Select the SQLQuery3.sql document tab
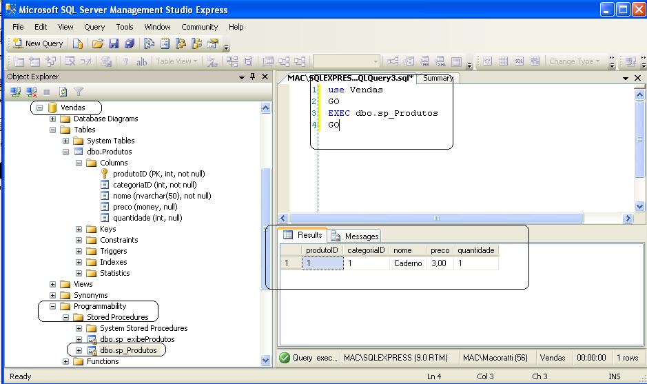This screenshot has width=647, height=384. (350, 78)
